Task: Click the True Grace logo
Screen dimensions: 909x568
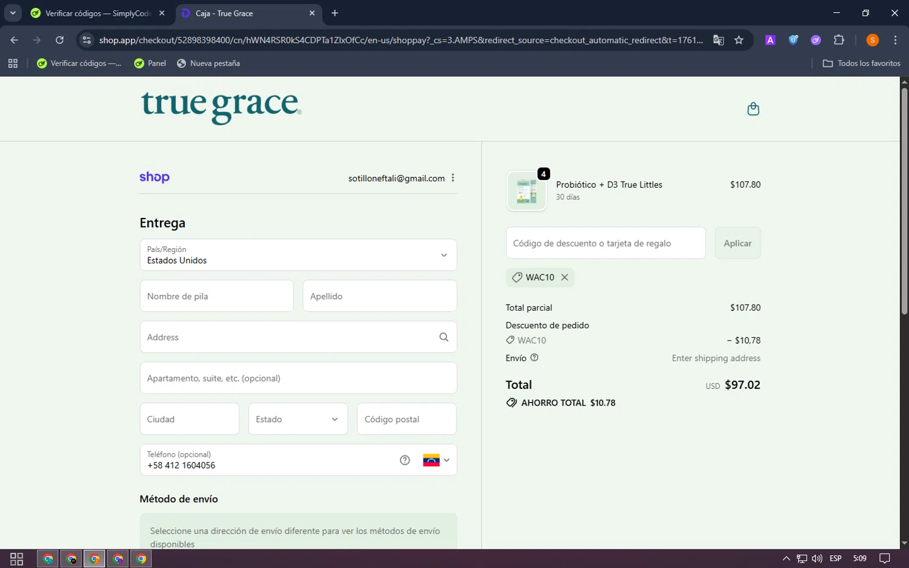Action: click(x=221, y=107)
